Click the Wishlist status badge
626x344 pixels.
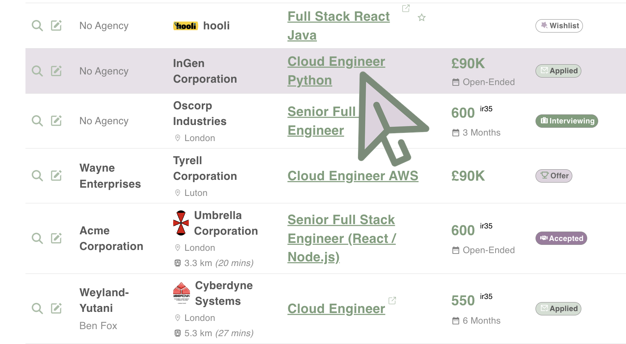559,26
